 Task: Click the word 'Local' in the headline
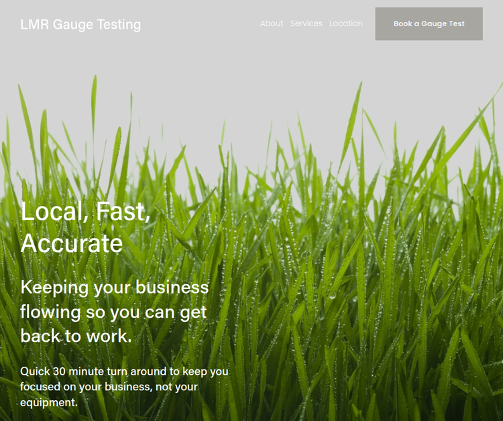point(54,211)
